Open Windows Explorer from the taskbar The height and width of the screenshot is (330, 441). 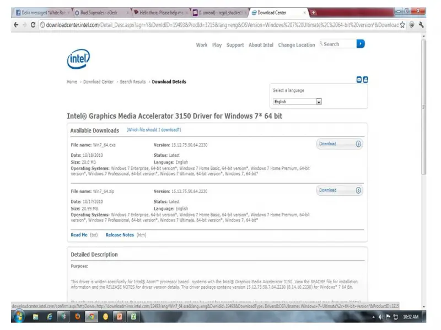click(35, 317)
